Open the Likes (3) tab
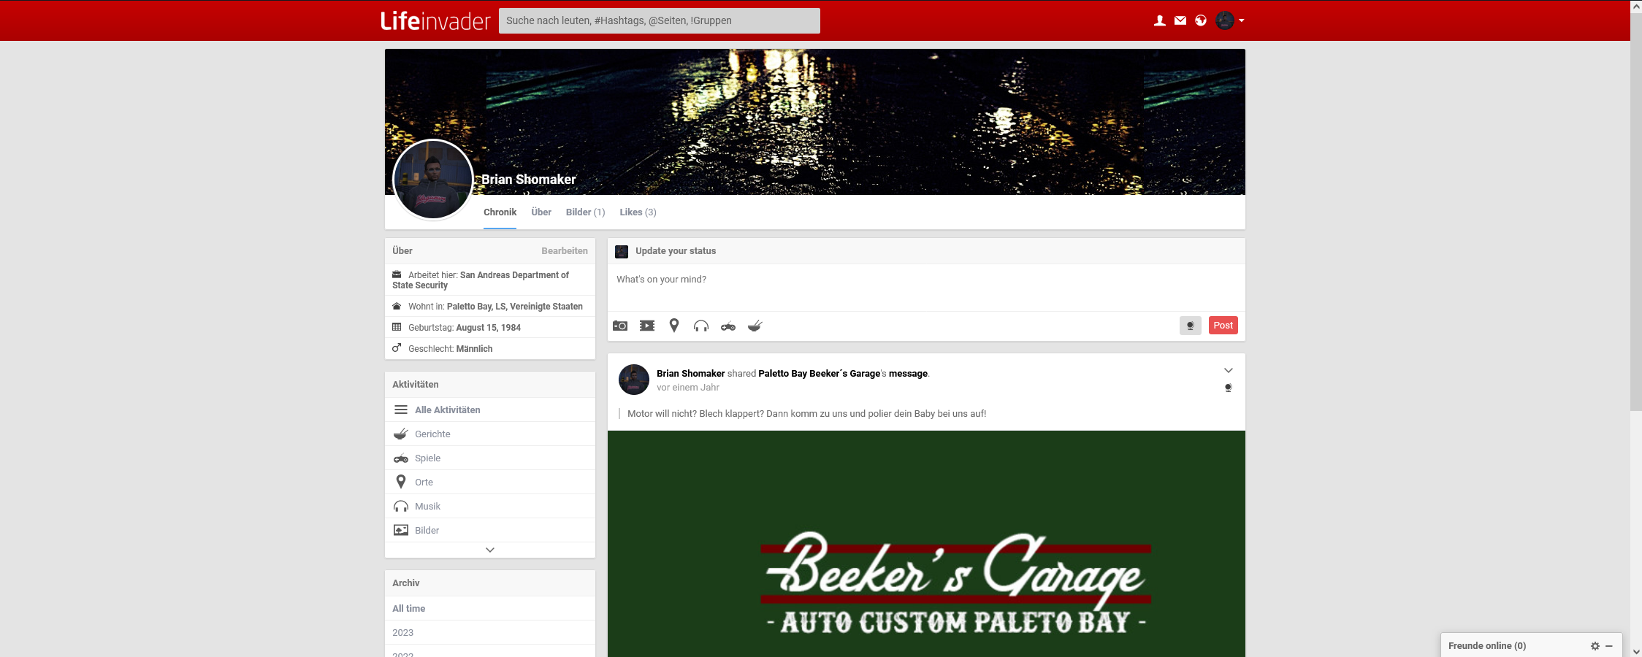This screenshot has width=1642, height=657. (x=638, y=212)
